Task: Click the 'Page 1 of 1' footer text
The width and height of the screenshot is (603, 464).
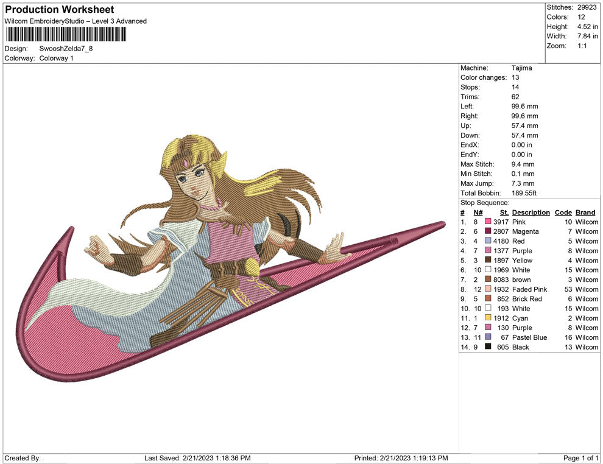Action: [580, 458]
